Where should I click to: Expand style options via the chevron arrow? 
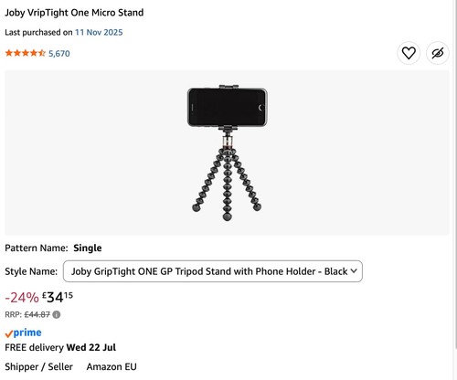pos(354,270)
